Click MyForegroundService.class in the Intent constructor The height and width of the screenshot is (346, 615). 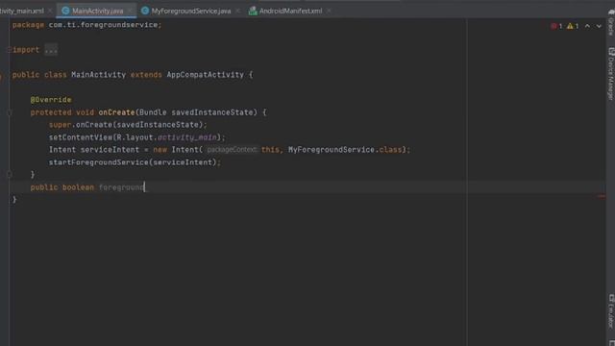(x=345, y=150)
